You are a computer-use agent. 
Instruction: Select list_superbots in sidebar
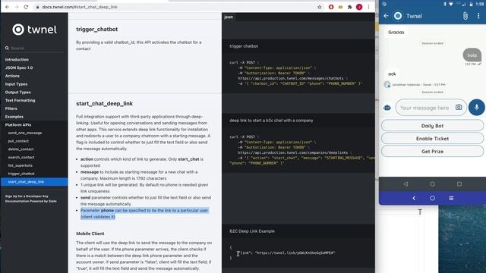[x=21, y=165]
